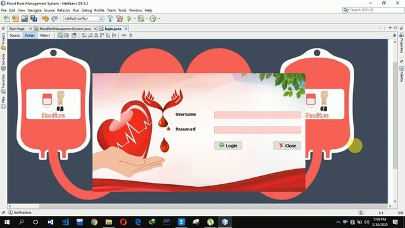405x228 pixels.
Task: Click the New File toolbar icon
Action: click(7, 18)
